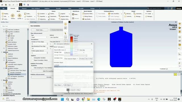
Task: Select residuals in Animation Object list
Action: click(x=73, y=65)
